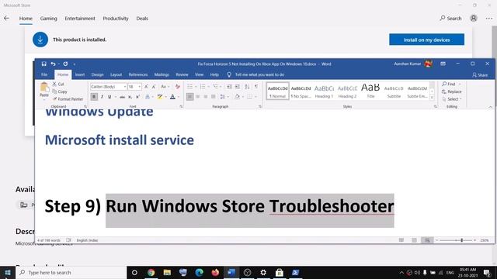Switch to the Design ribbon tab

97,74
